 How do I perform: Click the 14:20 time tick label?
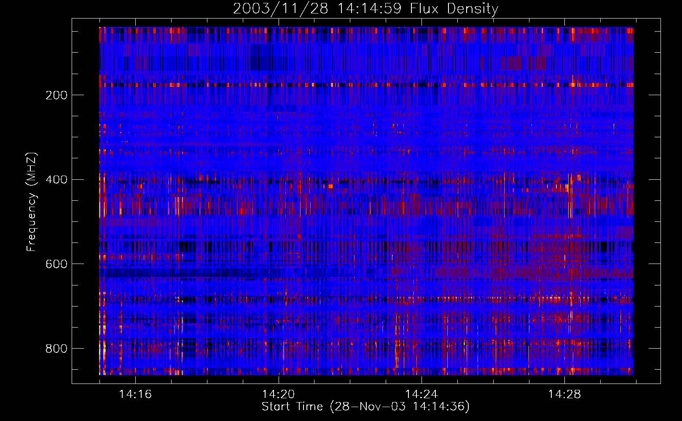pyautogui.click(x=278, y=394)
